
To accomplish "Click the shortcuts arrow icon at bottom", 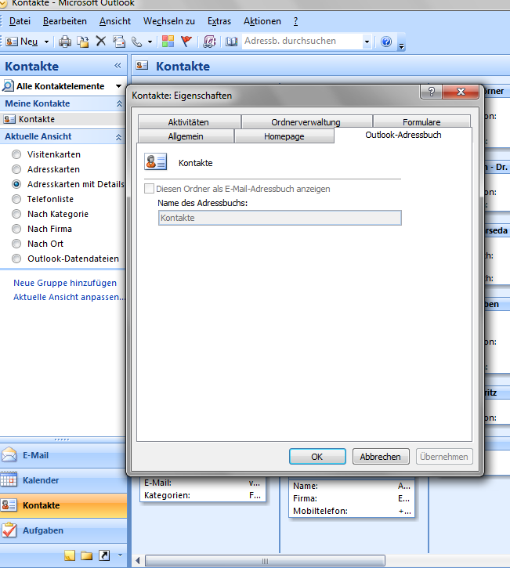I will (104, 555).
